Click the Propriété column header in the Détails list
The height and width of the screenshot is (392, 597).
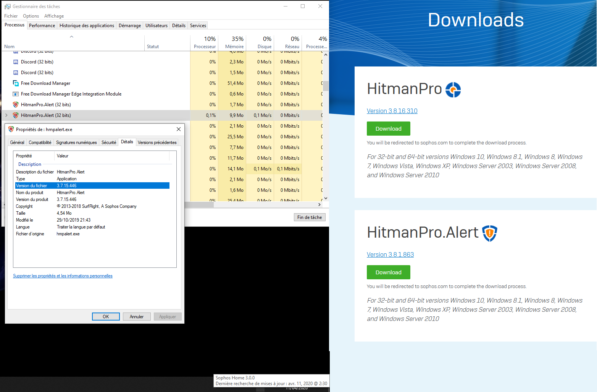(x=34, y=156)
